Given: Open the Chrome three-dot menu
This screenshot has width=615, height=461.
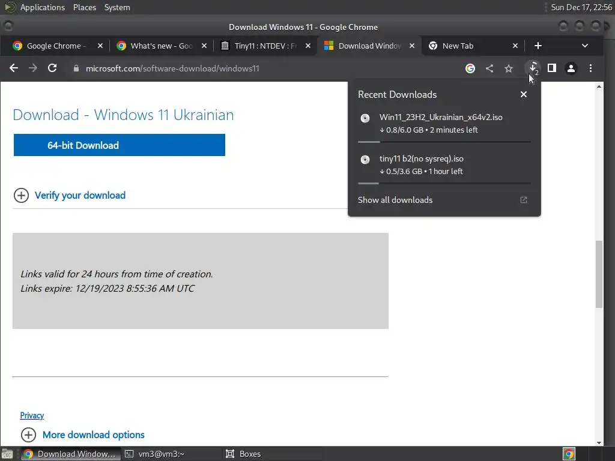Looking at the screenshot, I should coord(591,68).
